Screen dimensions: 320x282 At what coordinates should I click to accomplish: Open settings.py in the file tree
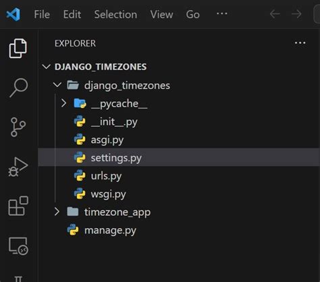point(179,157)
